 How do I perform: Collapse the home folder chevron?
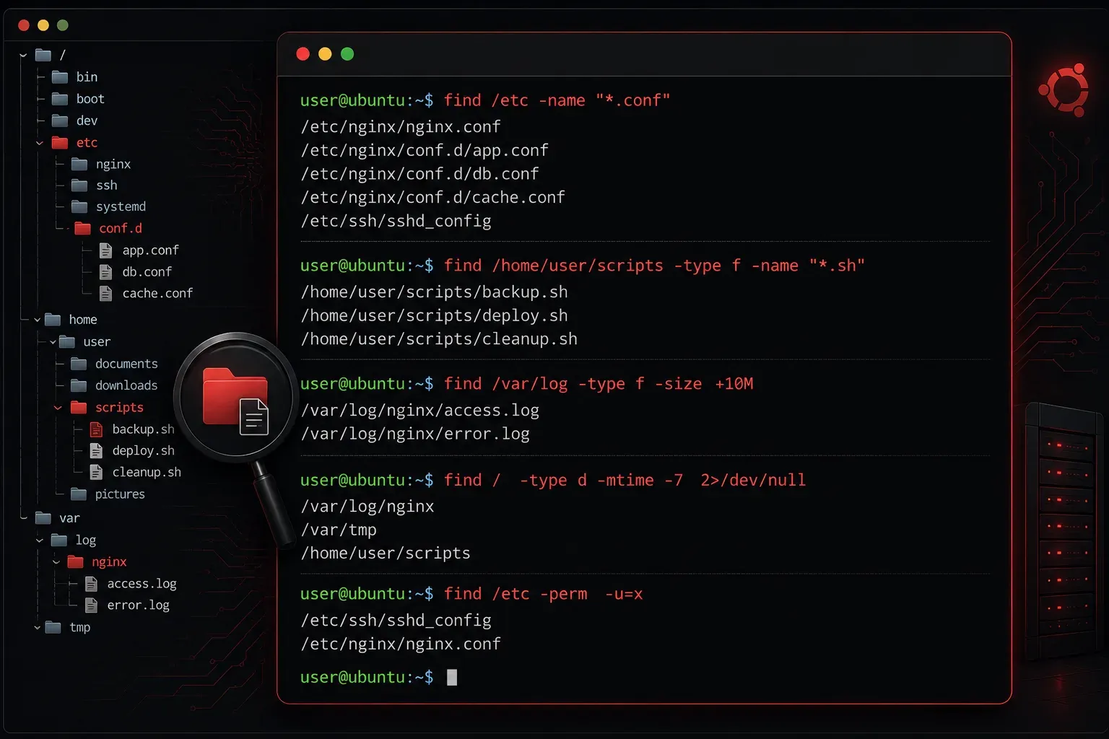tap(37, 320)
